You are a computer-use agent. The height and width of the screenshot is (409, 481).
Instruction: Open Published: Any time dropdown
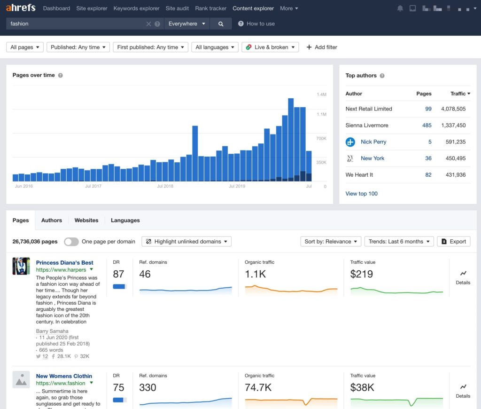tap(78, 47)
